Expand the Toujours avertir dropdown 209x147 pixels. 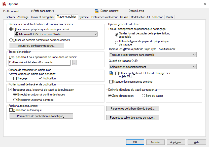tap(153, 55)
